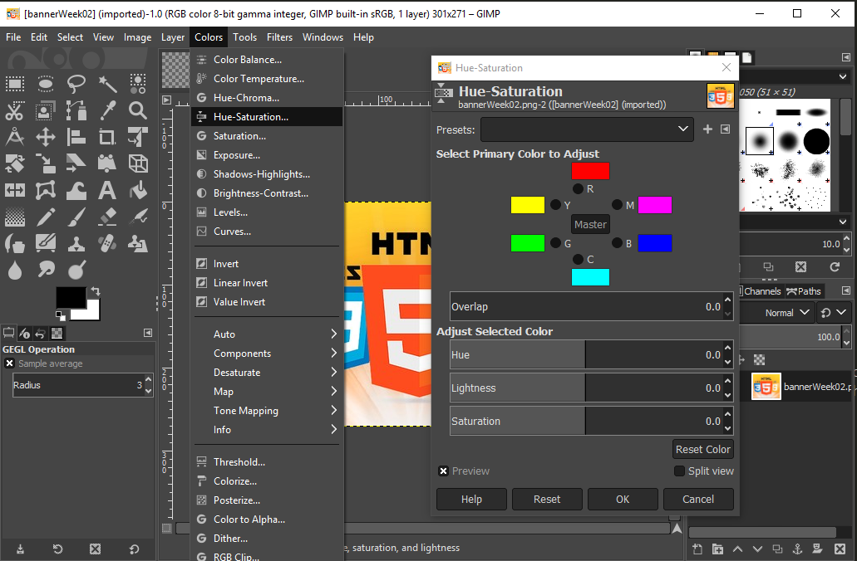
Task: Choose Curves from Colors menu
Action: click(x=267, y=232)
